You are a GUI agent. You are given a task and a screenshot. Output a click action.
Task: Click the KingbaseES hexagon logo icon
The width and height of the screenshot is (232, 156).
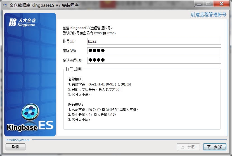click(x=30, y=112)
